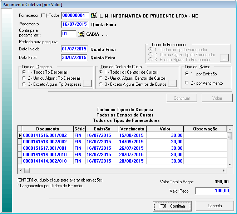This screenshot has height=214, width=237.
Task: Open the Tipo de Despesa selection ellipsis button
Action: pyautogui.click(x=88, y=84)
